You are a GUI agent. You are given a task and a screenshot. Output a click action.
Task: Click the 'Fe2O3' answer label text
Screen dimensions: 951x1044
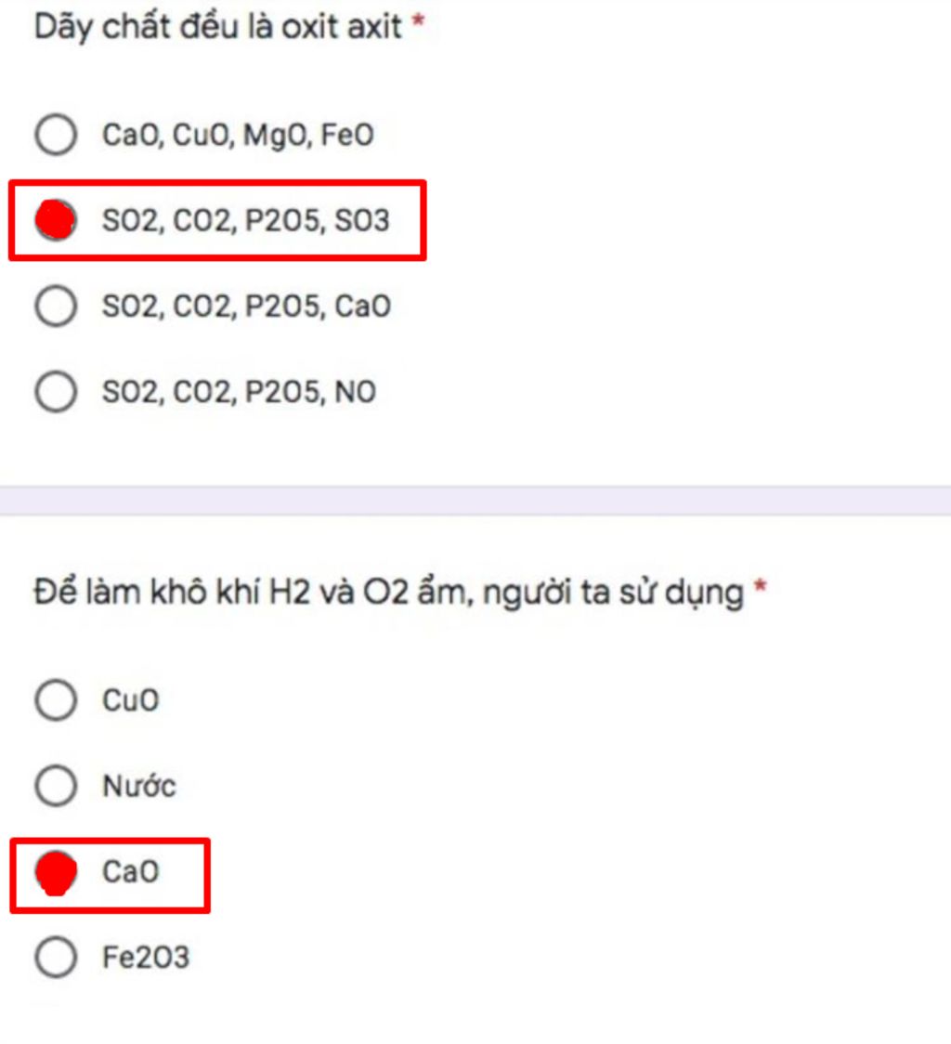click(145, 959)
